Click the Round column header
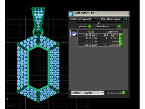Viewport: 145px width, 109px height. [x=90, y=32]
